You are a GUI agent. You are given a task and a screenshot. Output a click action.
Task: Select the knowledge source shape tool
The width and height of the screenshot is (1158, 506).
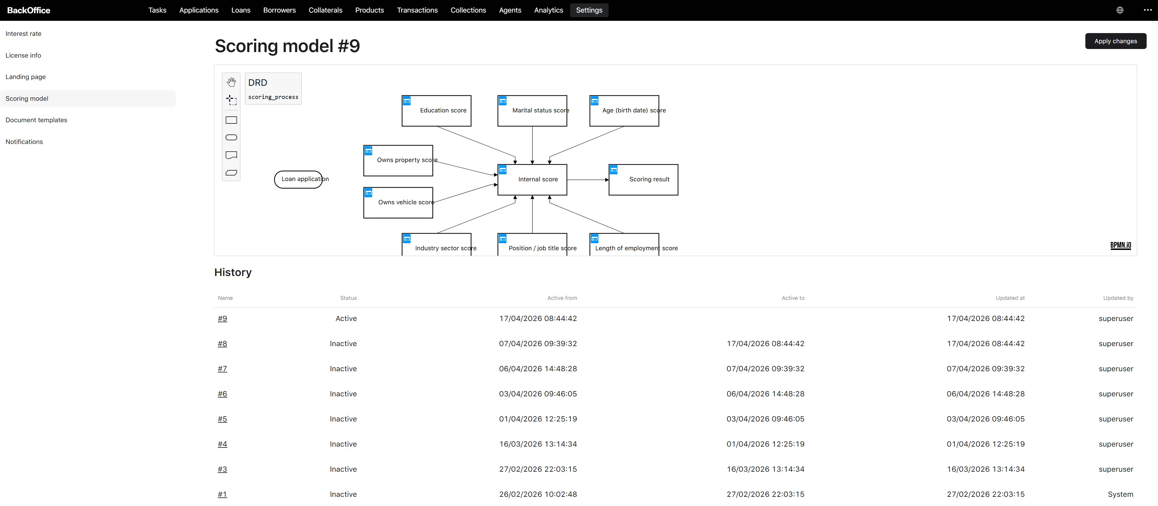click(x=231, y=155)
